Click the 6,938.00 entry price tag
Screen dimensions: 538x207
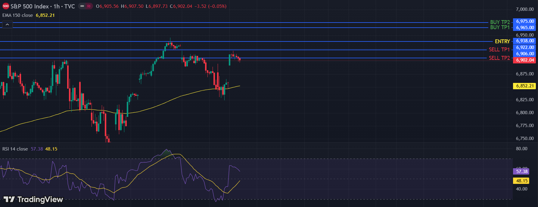(525, 41)
